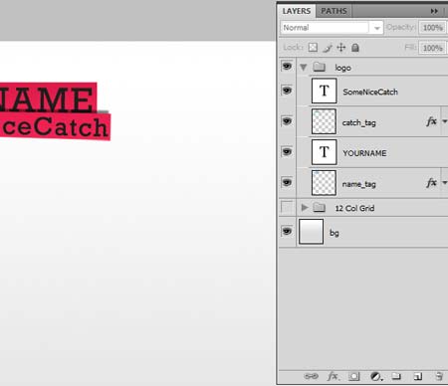The image size is (448, 386).
Task: Click YOURNAME text layer thumbnail
Action: [324, 152]
